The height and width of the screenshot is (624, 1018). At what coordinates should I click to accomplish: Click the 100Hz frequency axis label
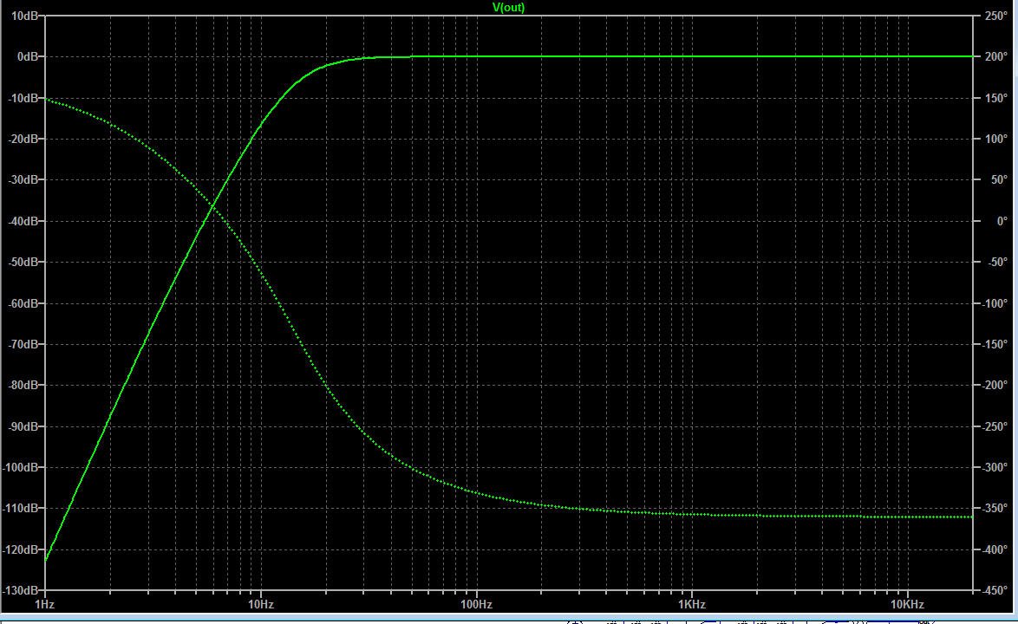(x=476, y=605)
